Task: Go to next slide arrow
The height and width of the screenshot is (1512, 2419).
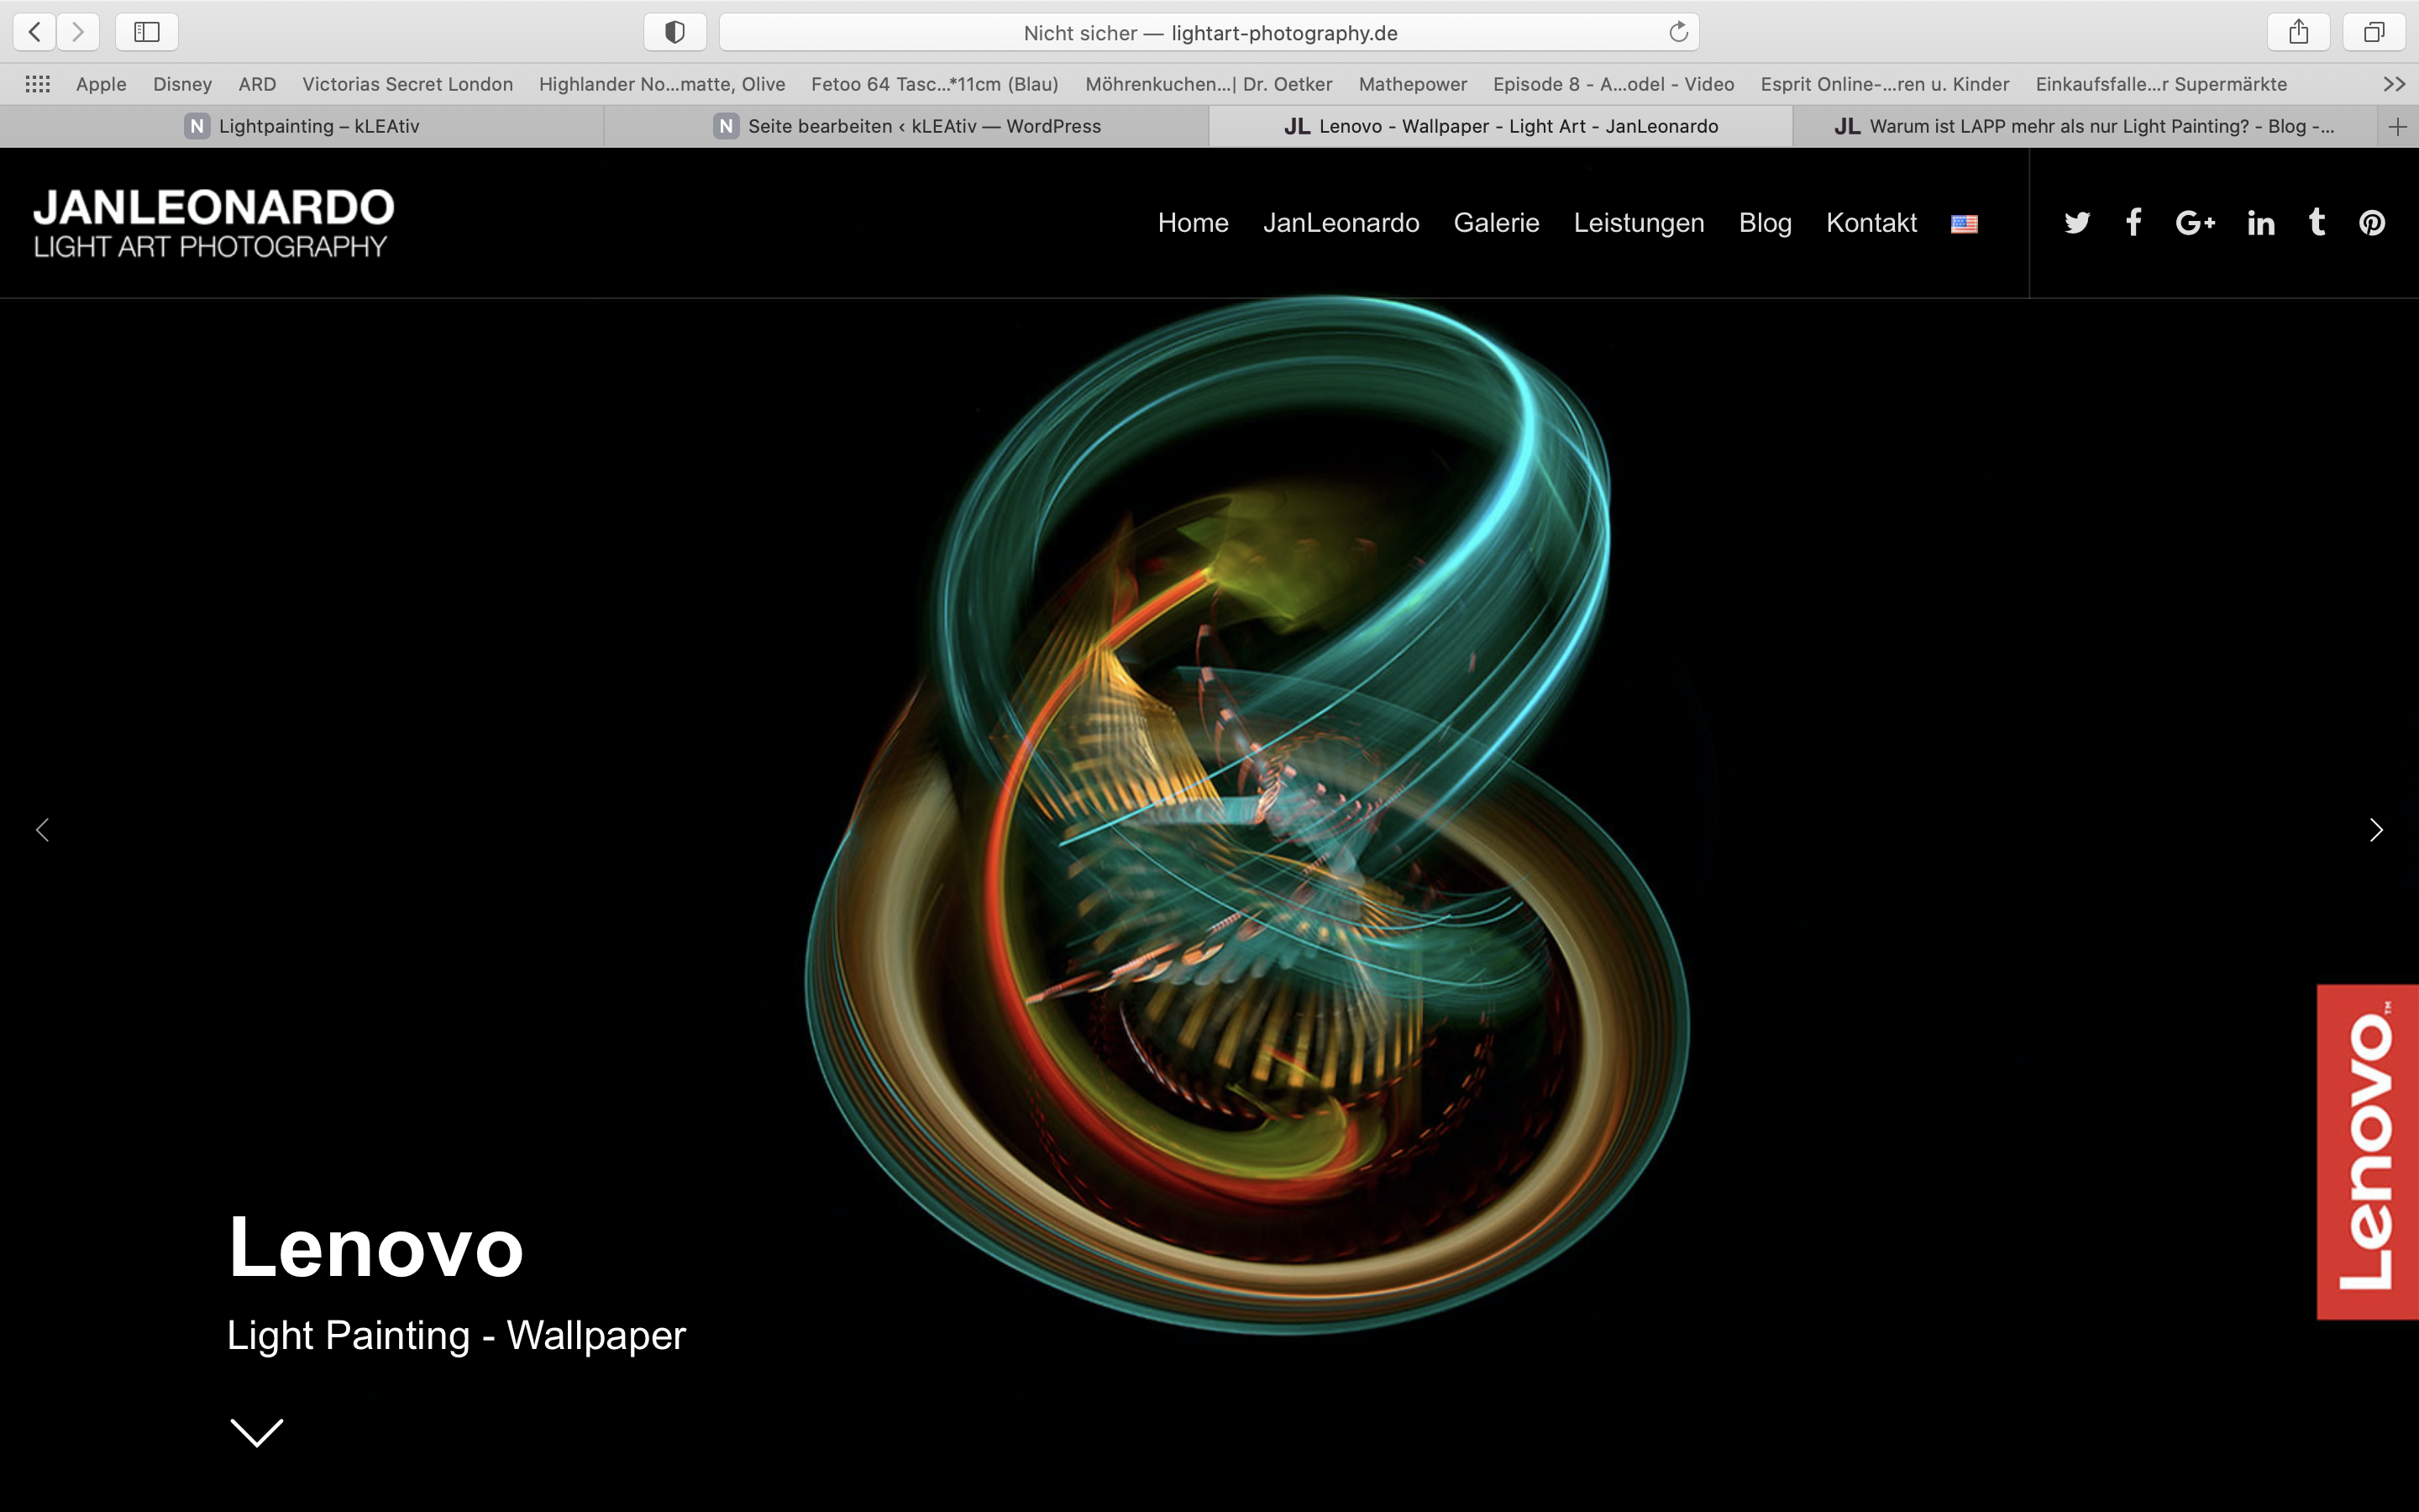Action: point(2376,830)
